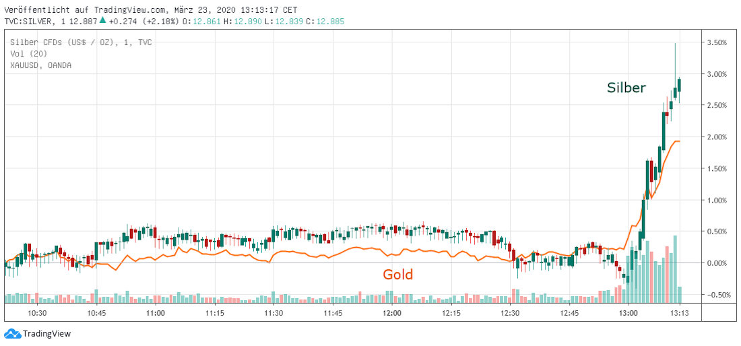Open the TradingView text link at bottom
Screen dimensions: 741x346
[x=46, y=333]
